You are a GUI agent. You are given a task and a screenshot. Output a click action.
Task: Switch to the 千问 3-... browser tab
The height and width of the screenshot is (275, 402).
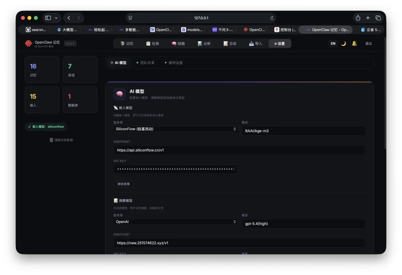(223, 30)
